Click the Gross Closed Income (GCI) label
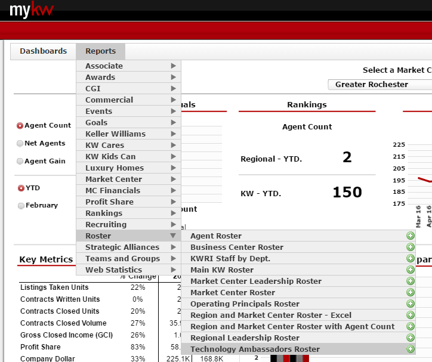 pyautogui.click(x=66, y=335)
